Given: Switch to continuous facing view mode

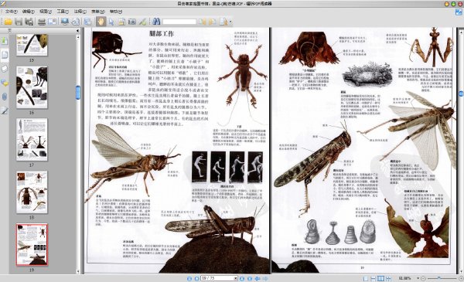Looking at the screenshot, I should coord(388,278).
